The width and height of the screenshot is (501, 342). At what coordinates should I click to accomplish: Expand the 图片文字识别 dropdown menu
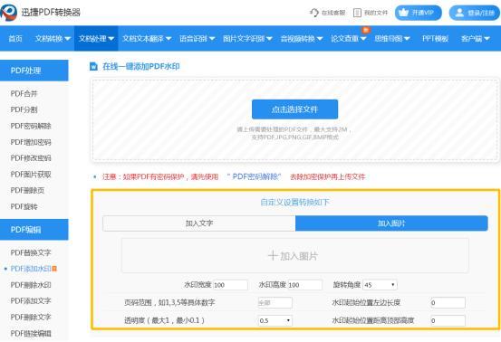247,39
